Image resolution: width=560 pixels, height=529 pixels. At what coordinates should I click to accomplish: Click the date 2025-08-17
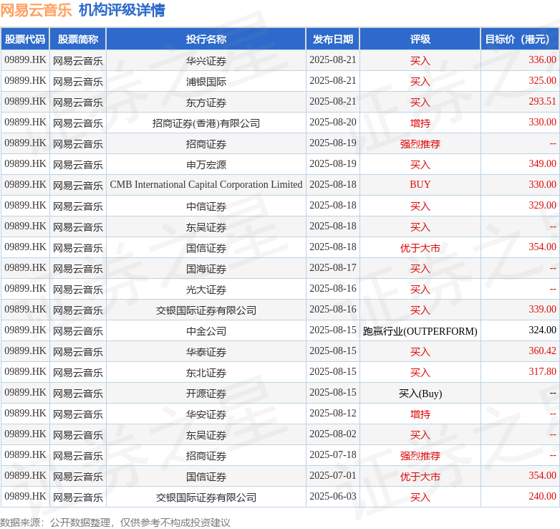(333, 267)
